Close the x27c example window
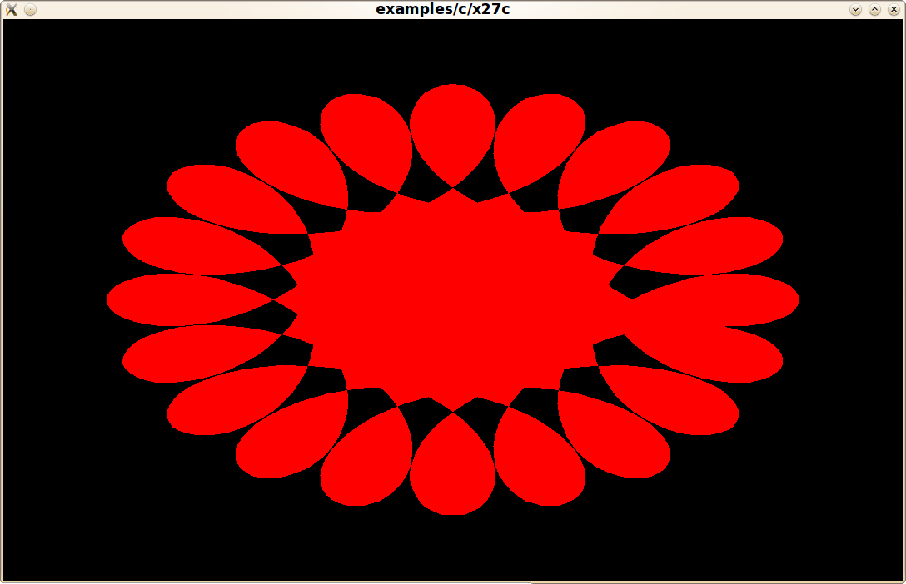Screen dimensions: 906x584 (894, 10)
